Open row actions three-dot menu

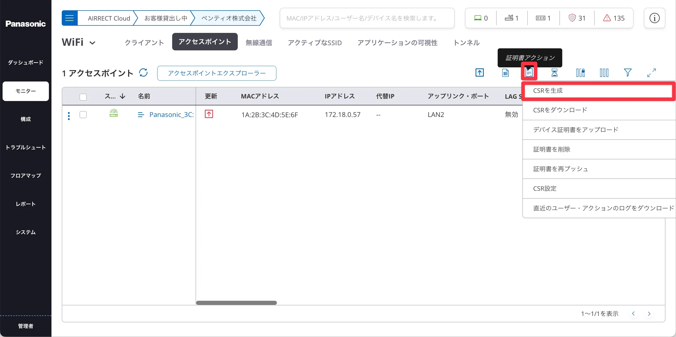69,116
